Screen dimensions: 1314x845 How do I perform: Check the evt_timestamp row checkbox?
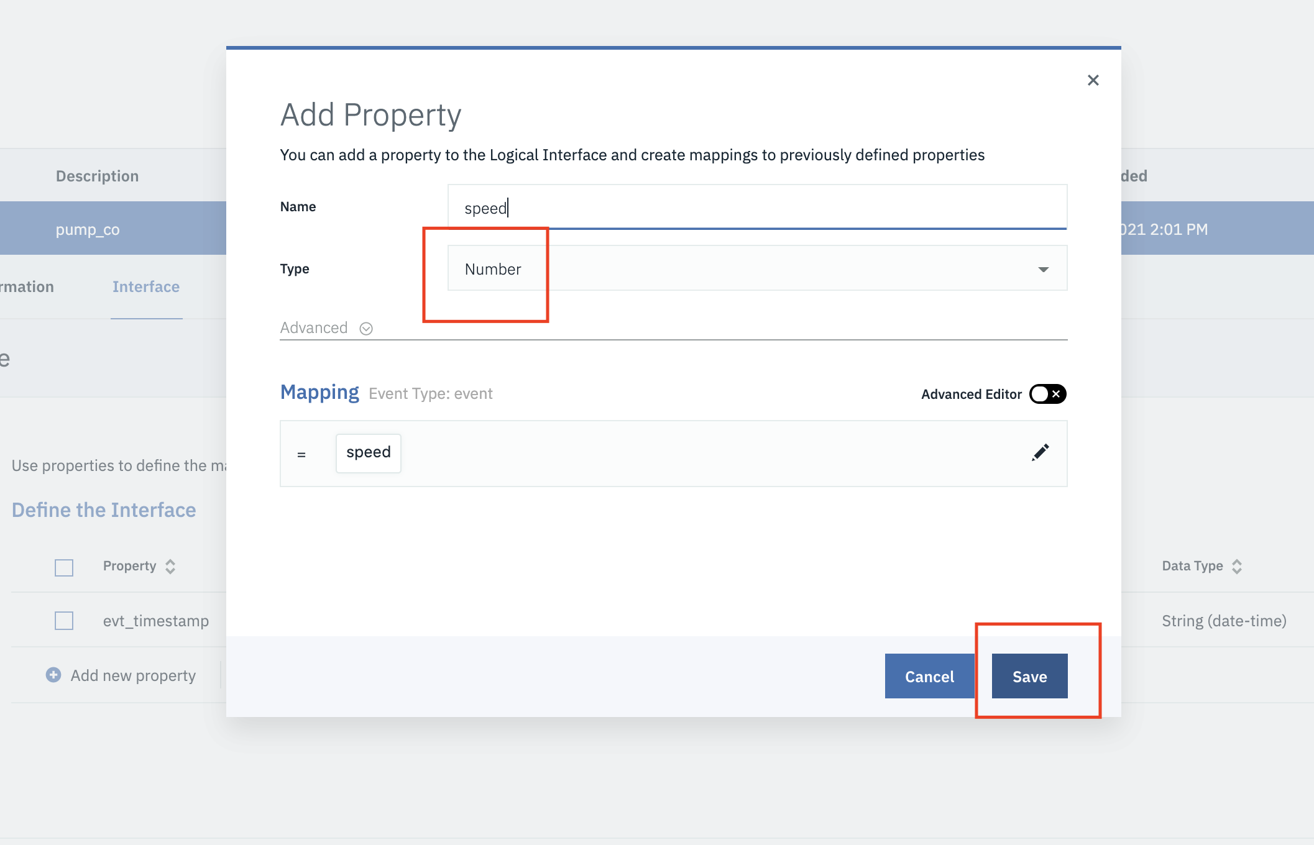point(64,621)
